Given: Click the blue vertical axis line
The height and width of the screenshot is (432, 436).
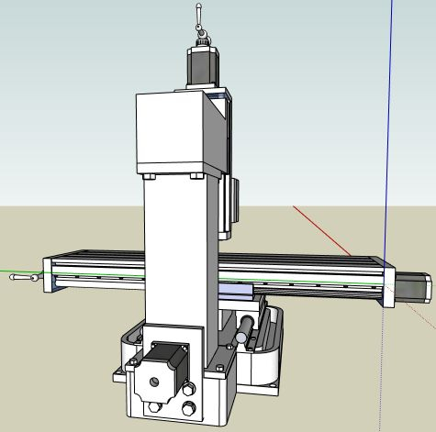Looking at the screenshot, I should 388,122.
